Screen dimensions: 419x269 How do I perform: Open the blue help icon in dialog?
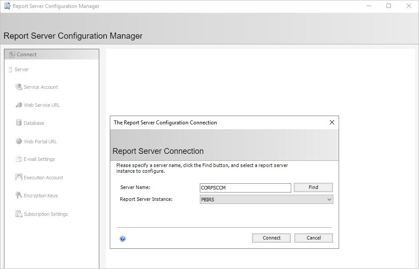tap(123, 239)
